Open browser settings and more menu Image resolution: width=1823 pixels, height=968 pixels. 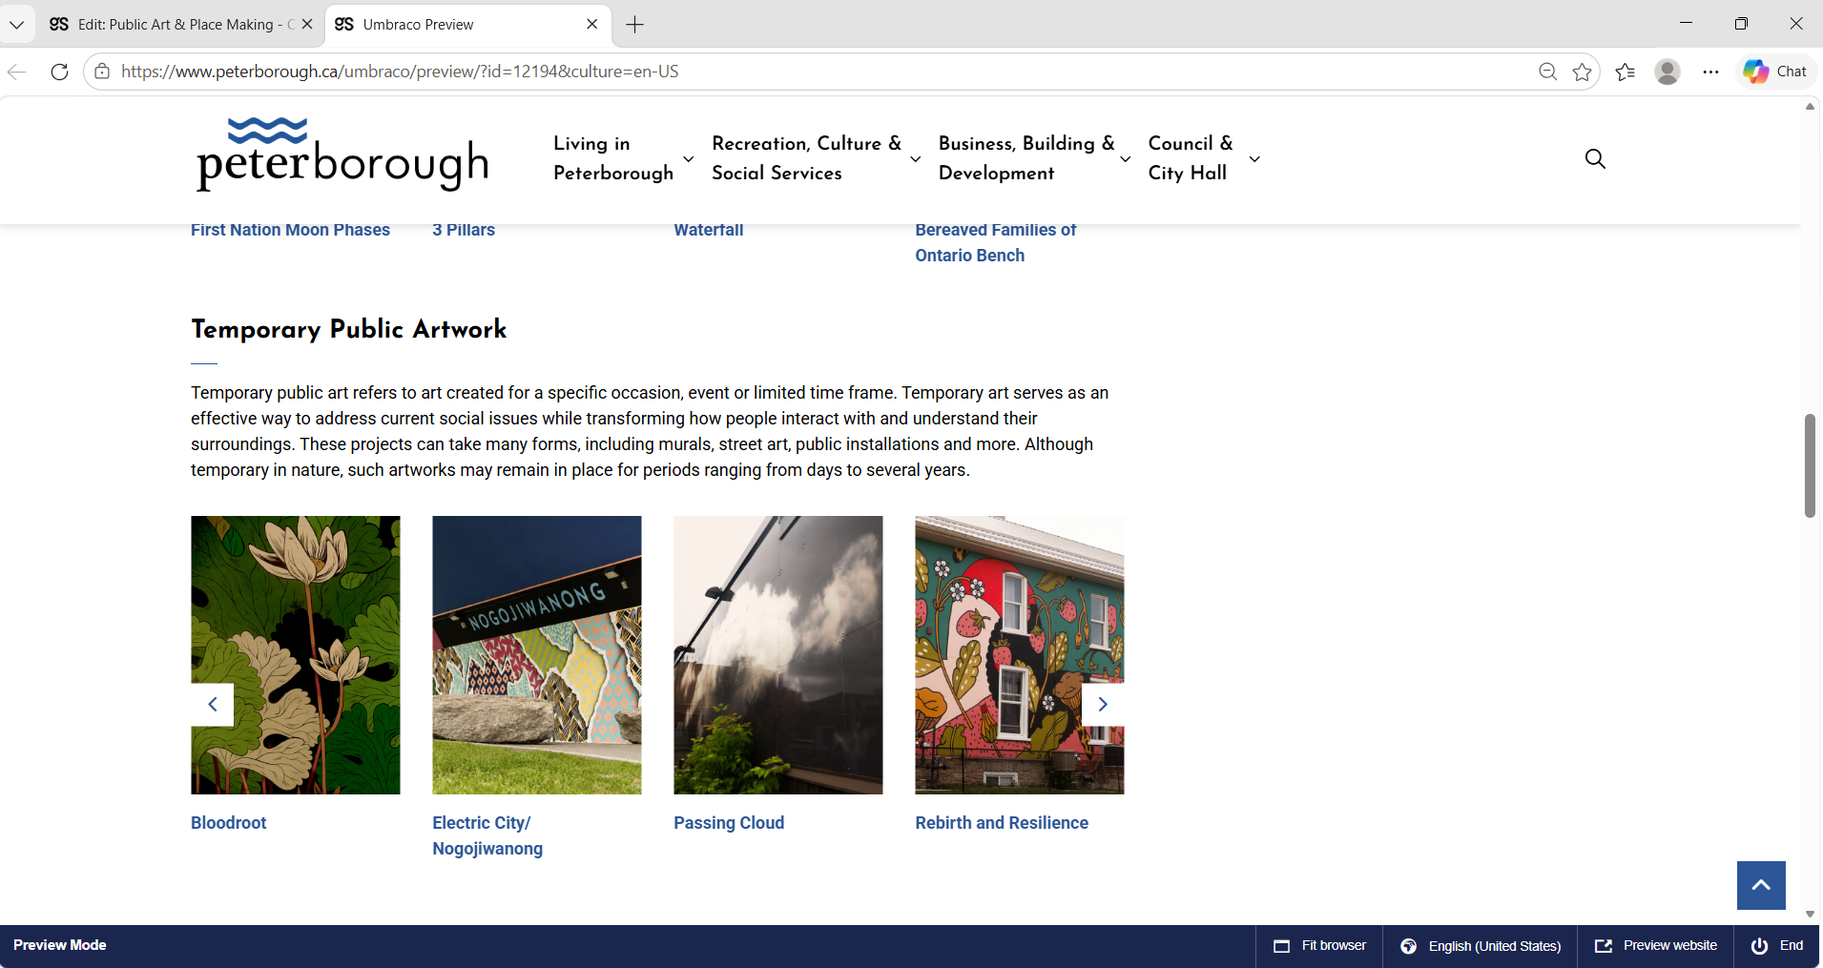[1710, 72]
